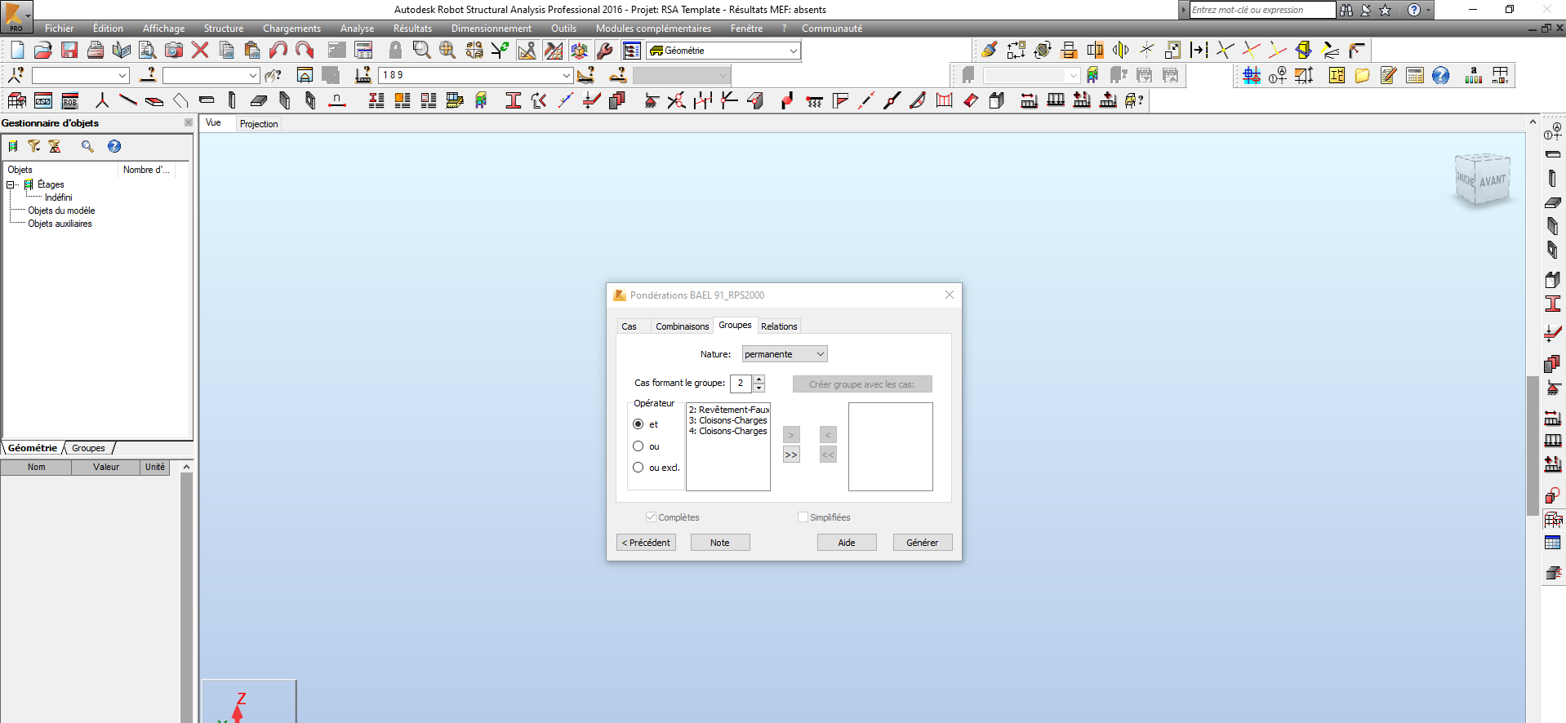This screenshot has height=723, width=1566.
Task: Click the Note button
Action: [720, 543]
